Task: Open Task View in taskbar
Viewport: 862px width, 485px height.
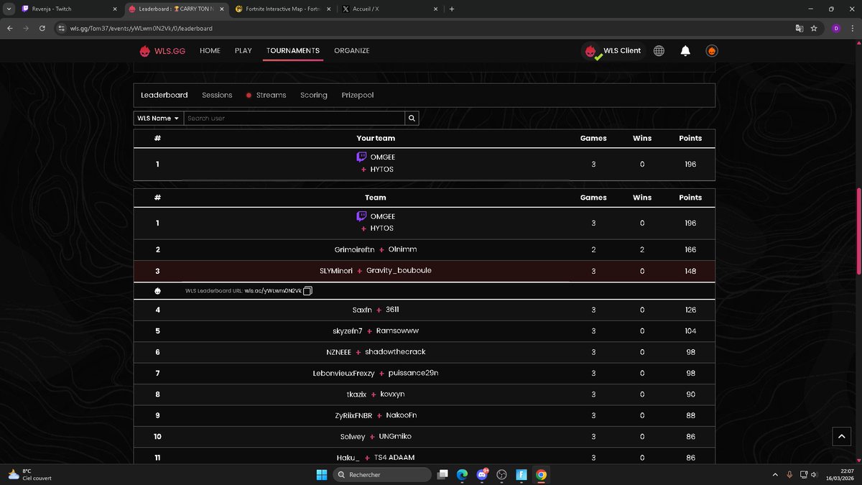Action: (444, 474)
